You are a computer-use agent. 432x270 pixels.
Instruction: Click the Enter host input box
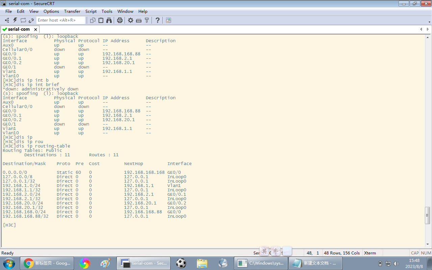(61, 20)
